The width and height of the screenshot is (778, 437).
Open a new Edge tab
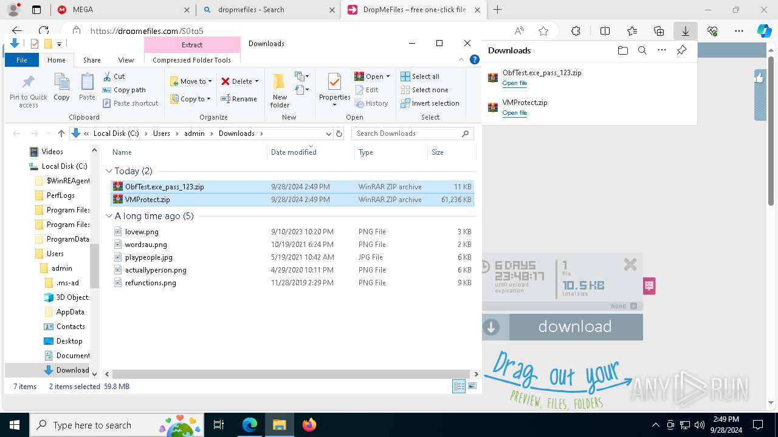(x=498, y=10)
